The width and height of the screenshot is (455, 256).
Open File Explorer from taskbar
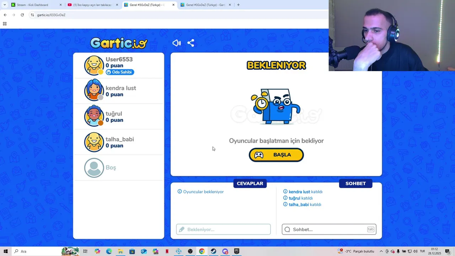pyautogui.click(x=121, y=251)
